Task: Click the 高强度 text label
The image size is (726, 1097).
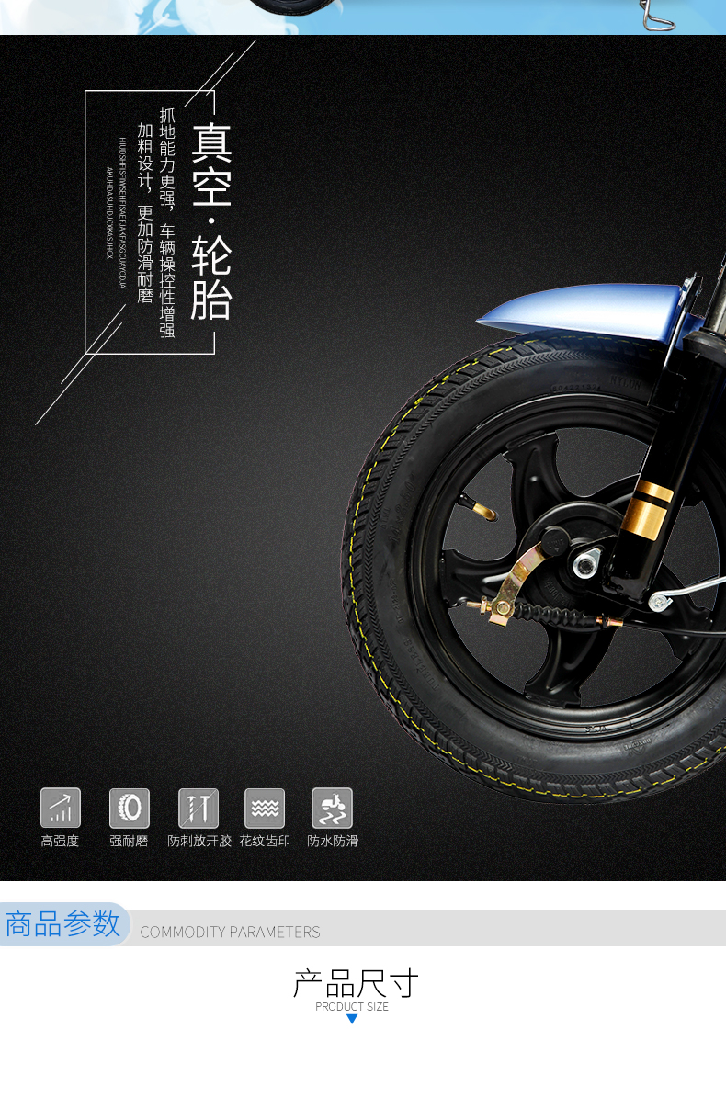Action: (60, 841)
